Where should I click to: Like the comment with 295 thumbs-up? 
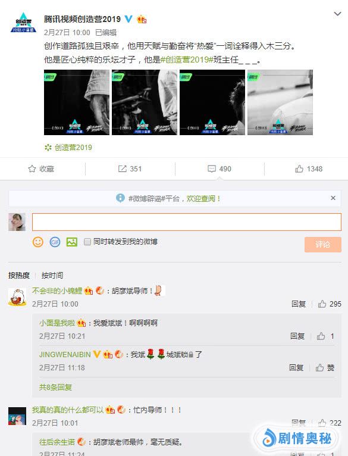(330, 304)
